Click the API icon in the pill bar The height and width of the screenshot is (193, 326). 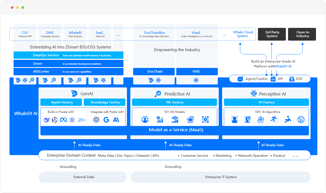coord(273,79)
